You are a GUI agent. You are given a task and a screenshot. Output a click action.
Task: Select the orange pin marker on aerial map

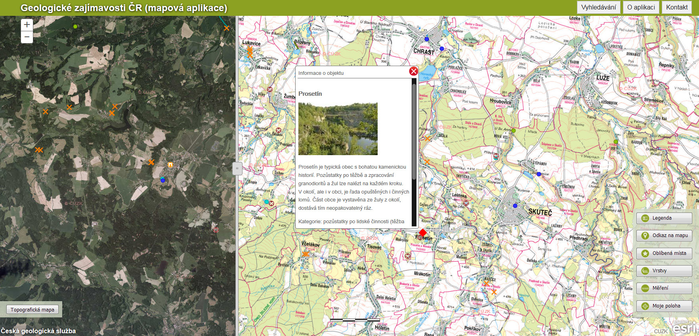[170, 165]
